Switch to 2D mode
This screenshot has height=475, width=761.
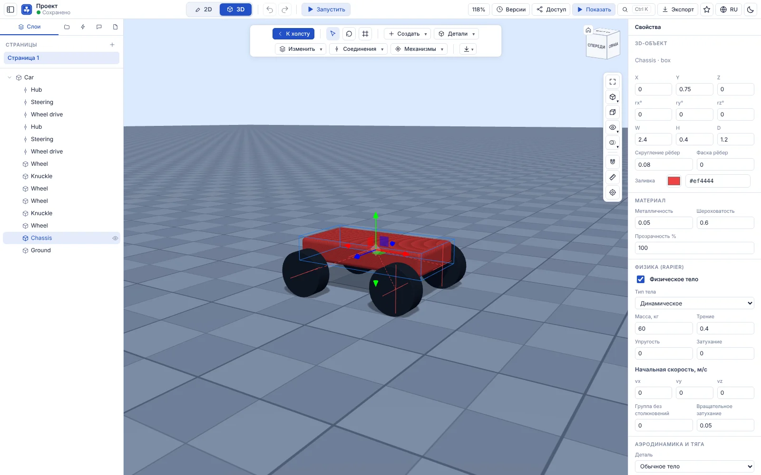click(x=204, y=9)
